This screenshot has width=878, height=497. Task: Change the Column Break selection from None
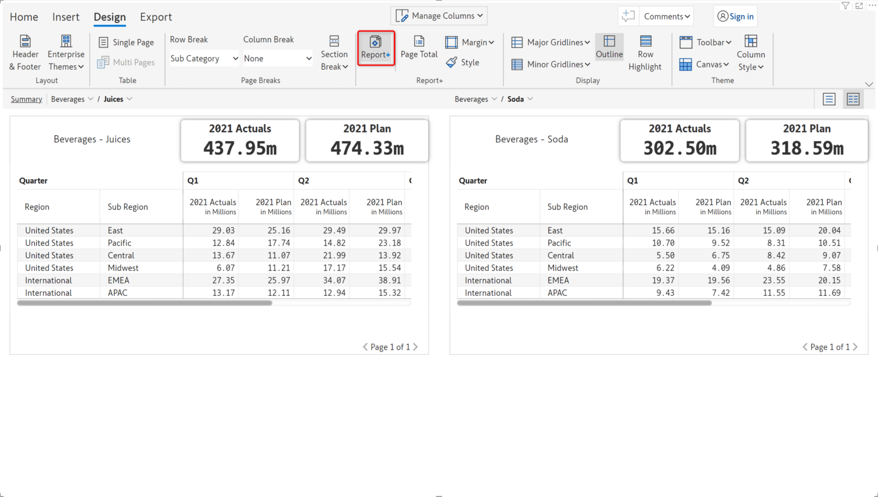coord(277,58)
